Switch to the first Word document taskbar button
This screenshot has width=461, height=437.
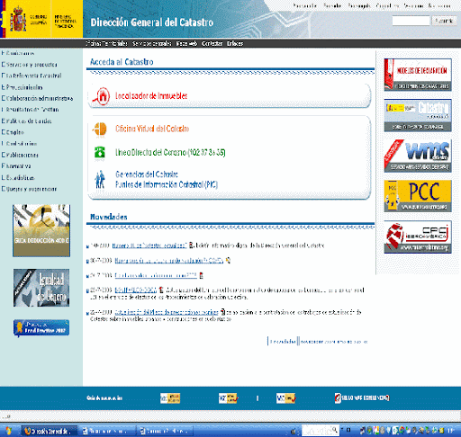[x=107, y=431]
